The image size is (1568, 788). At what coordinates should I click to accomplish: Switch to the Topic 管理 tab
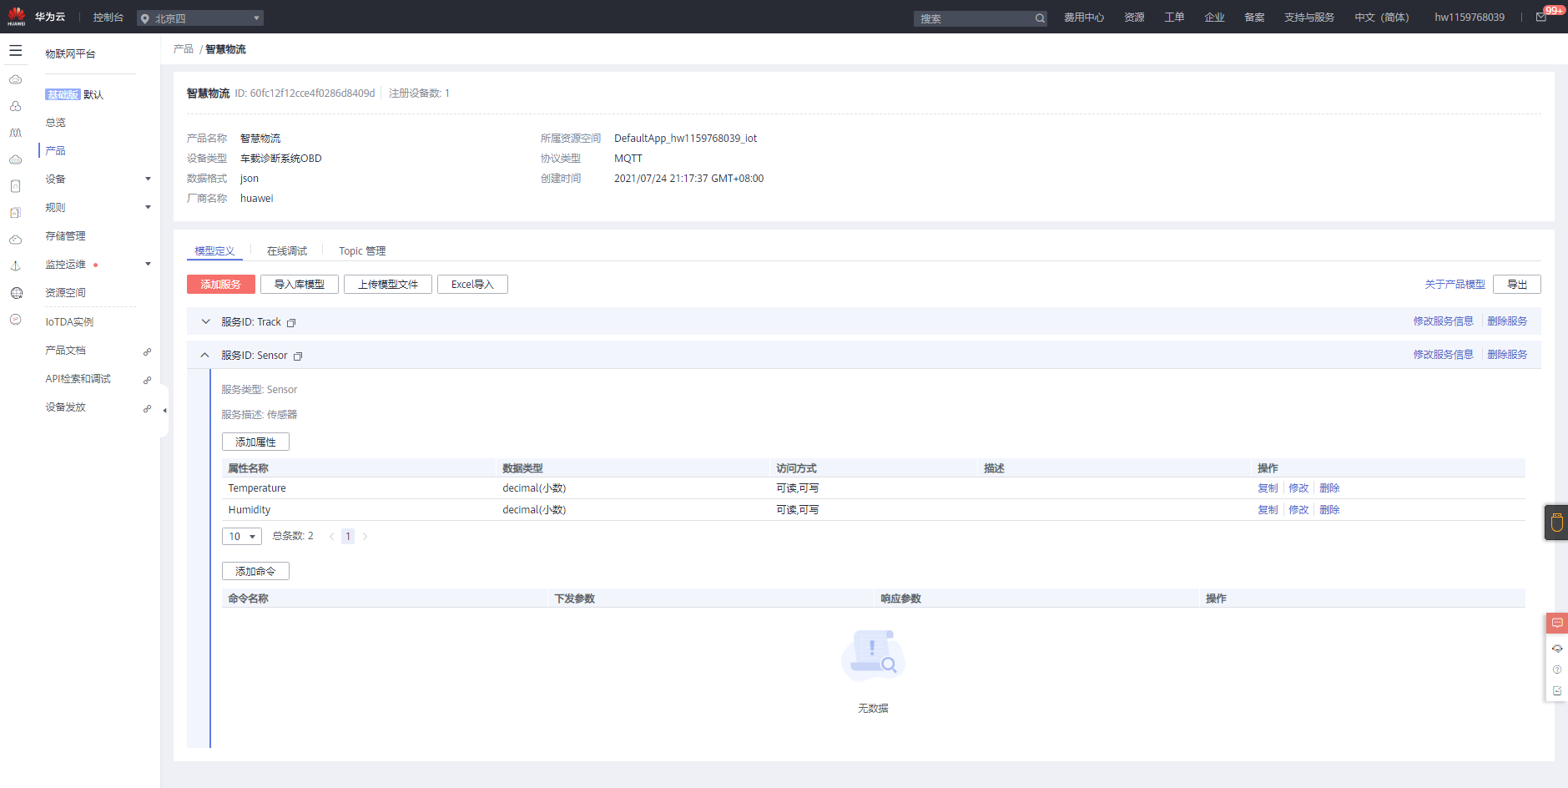362,251
